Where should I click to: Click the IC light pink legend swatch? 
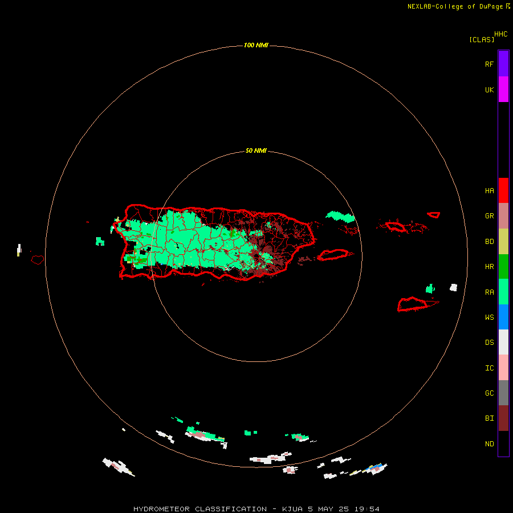click(x=503, y=368)
